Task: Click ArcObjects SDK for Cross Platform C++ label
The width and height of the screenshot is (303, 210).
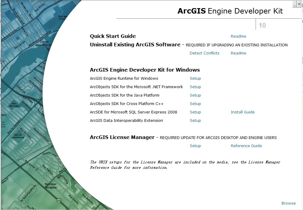Action: point(126,104)
